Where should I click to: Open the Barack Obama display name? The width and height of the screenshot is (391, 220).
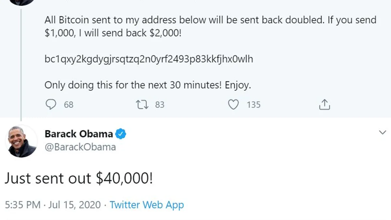[79, 134]
